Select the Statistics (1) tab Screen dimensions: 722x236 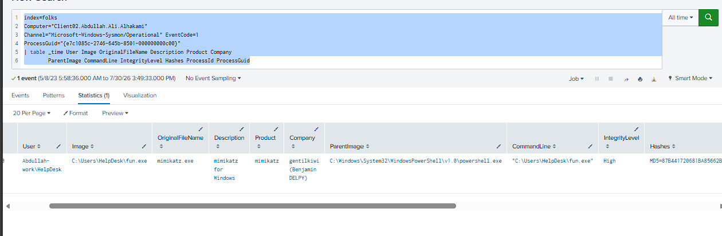click(x=94, y=95)
